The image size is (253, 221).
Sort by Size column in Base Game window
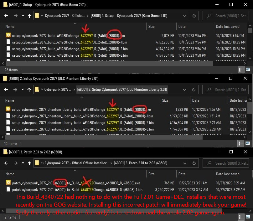[x=151, y=27]
